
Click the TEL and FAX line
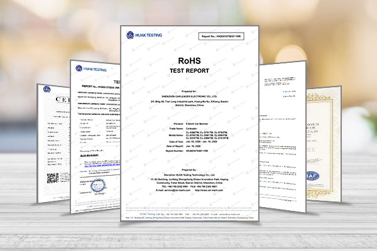click(189, 186)
